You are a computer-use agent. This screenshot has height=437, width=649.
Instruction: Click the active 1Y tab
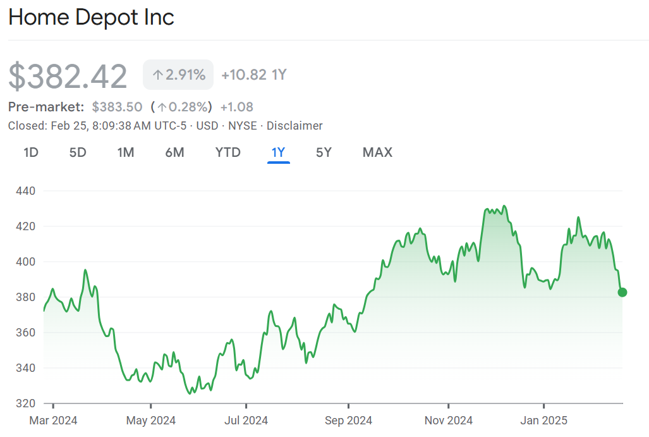278,152
